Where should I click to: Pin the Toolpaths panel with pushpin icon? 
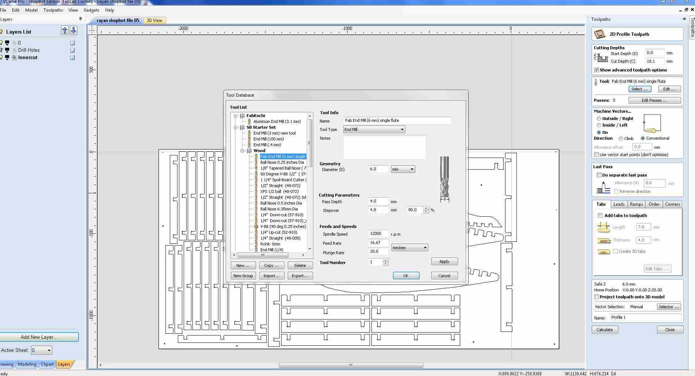pos(684,19)
